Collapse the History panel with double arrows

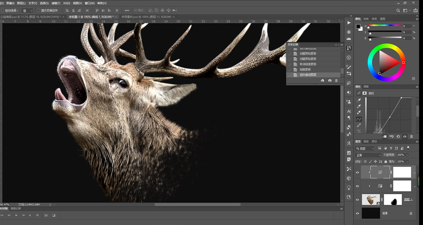336,45
